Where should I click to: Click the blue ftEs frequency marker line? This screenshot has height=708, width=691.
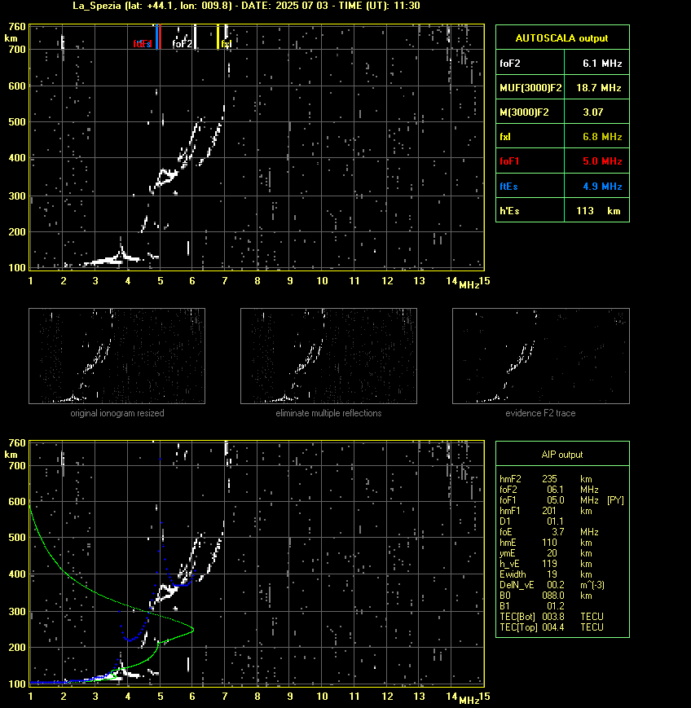[156, 37]
